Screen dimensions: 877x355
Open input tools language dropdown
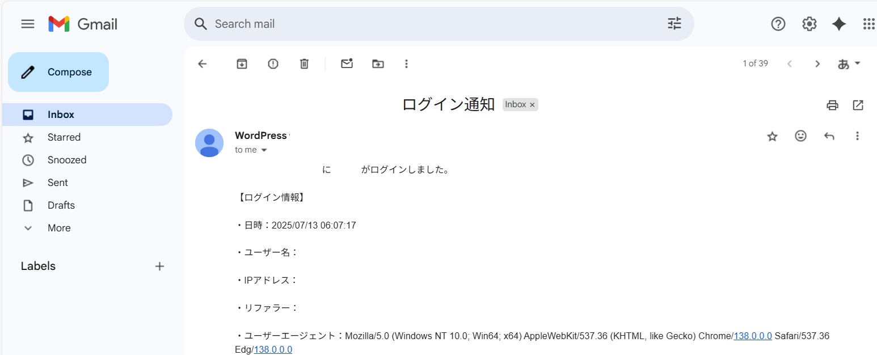(849, 64)
